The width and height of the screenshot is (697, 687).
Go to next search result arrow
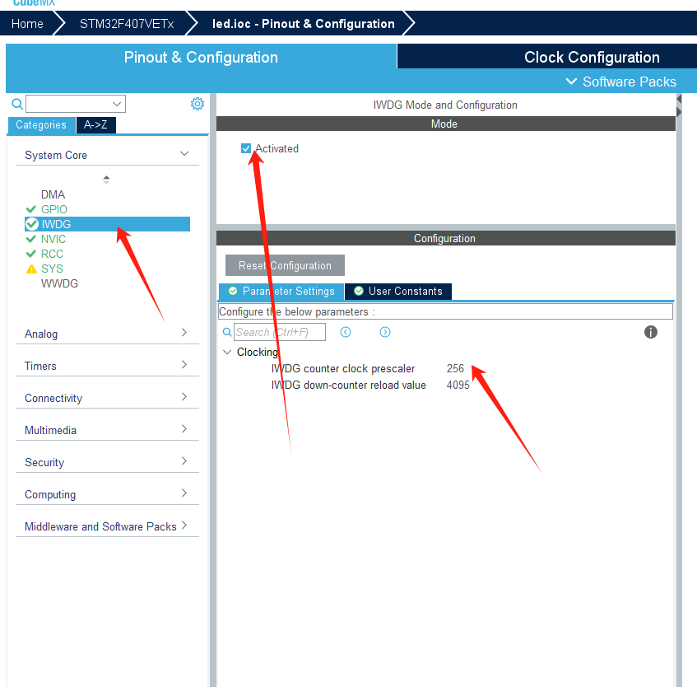pyautogui.click(x=385, y=332)
